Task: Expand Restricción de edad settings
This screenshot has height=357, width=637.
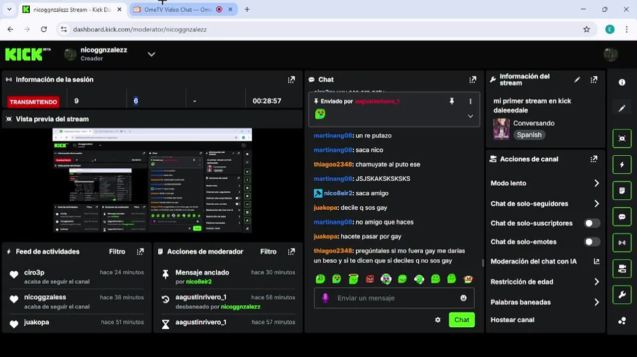Action: point(596,282)
